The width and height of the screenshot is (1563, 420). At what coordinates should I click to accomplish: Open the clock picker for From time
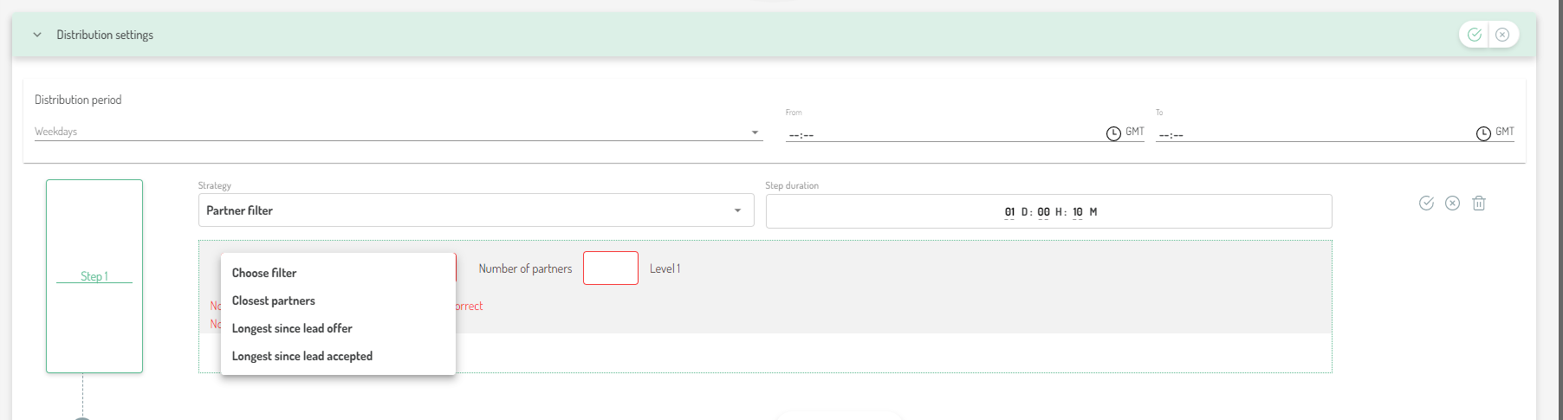coord(1113,133)
